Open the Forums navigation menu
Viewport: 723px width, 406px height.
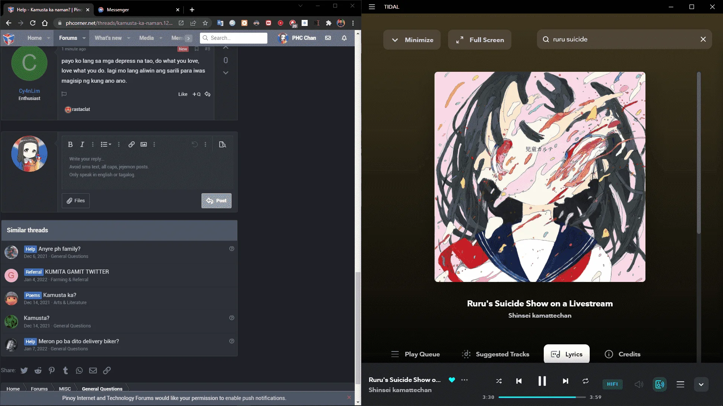[68, 38]
